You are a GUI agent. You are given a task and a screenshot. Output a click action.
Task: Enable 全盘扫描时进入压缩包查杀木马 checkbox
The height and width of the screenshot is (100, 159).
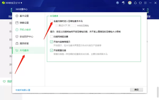tap(51, 21)
